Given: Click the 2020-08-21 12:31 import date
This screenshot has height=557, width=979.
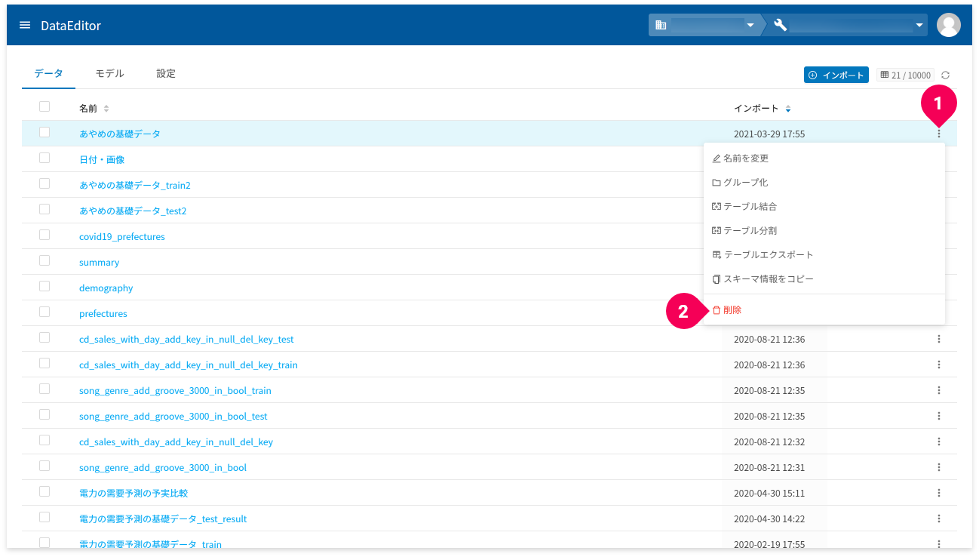Looking at the screenshot, I should click(x=769, y=467).
